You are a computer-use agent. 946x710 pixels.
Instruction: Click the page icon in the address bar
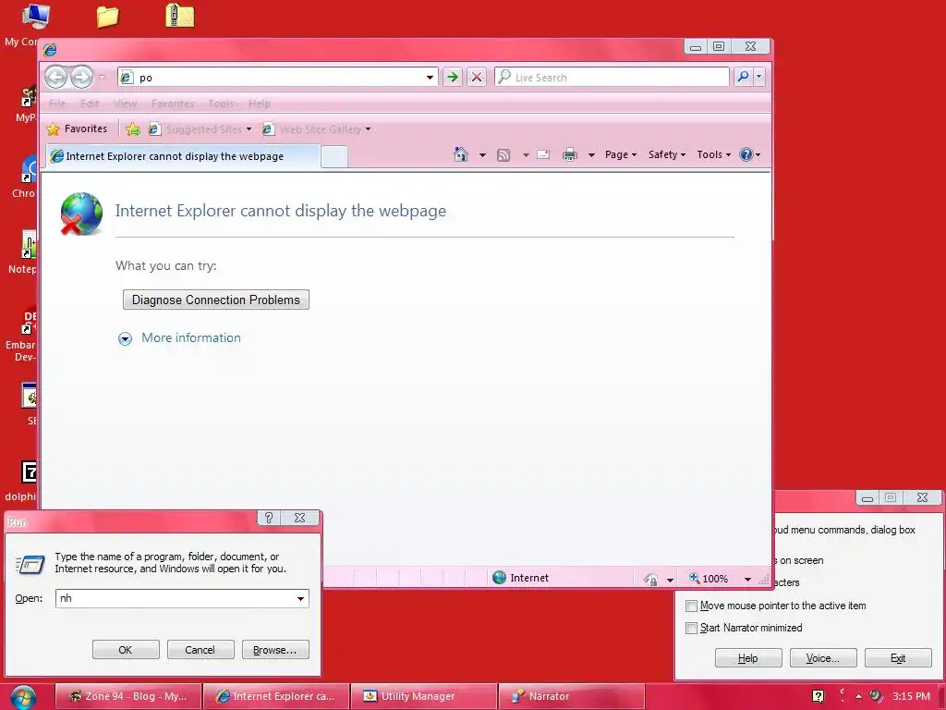click(126, 78)
